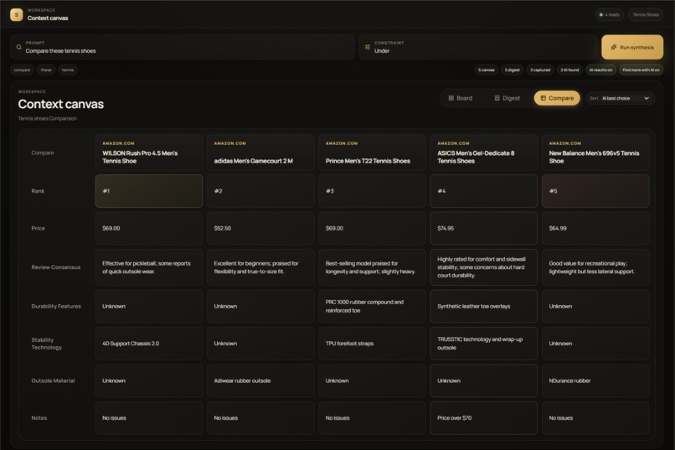The image size is (675, 450).
Task: Open ASICS Men's Gel-Dedicate 8 Tennis Shoes
Action: coord(483,153)
